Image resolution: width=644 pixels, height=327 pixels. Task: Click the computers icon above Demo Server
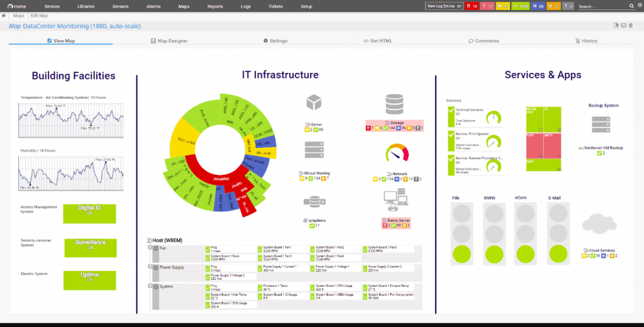point(395,200)
